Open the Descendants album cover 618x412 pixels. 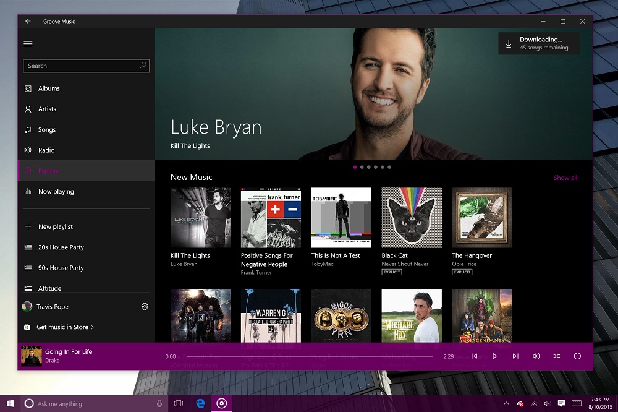point(482,315)
